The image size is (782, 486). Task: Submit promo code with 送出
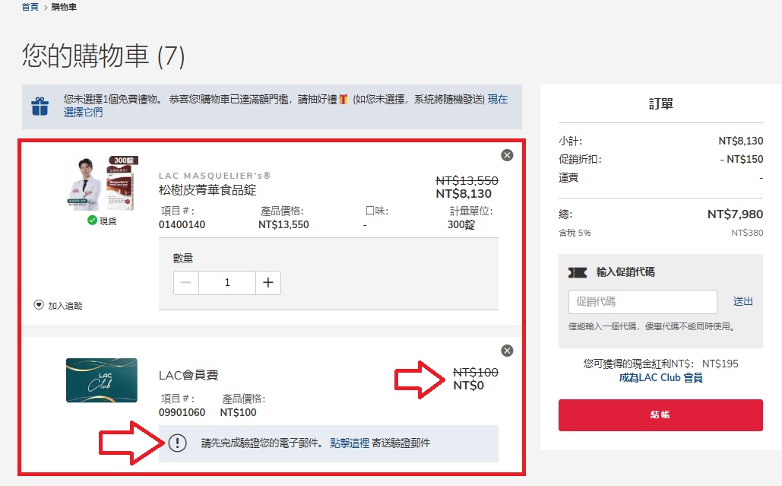742,301
